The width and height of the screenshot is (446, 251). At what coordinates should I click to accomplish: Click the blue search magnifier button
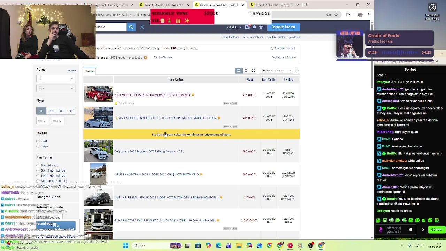[131, 27]
